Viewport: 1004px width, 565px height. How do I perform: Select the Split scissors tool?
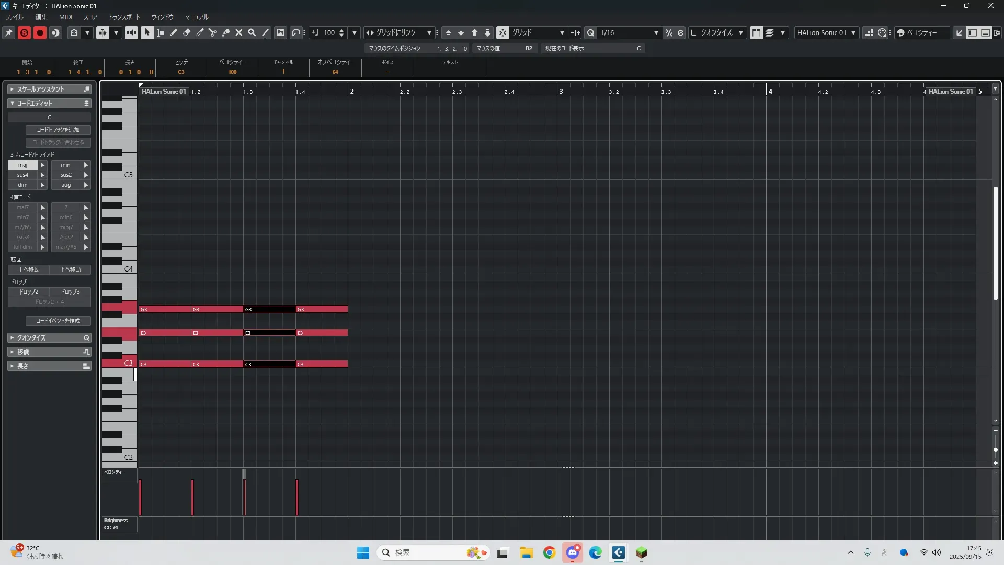[213, 32]
